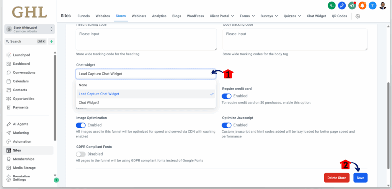Image resolution: width=392 pixels, height=189 pixels.
Task: Toggle the Image Optimization switch
Action: pos(80,125)
